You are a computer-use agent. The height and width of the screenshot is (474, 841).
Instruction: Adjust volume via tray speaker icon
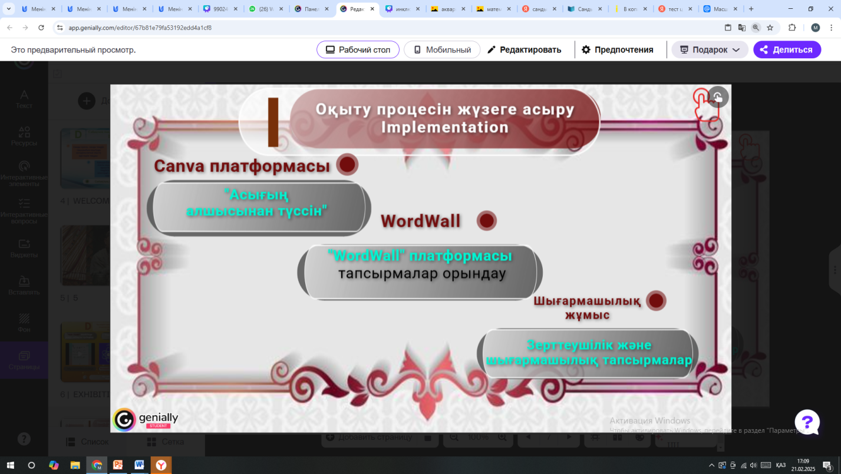[x=753, y=465]
